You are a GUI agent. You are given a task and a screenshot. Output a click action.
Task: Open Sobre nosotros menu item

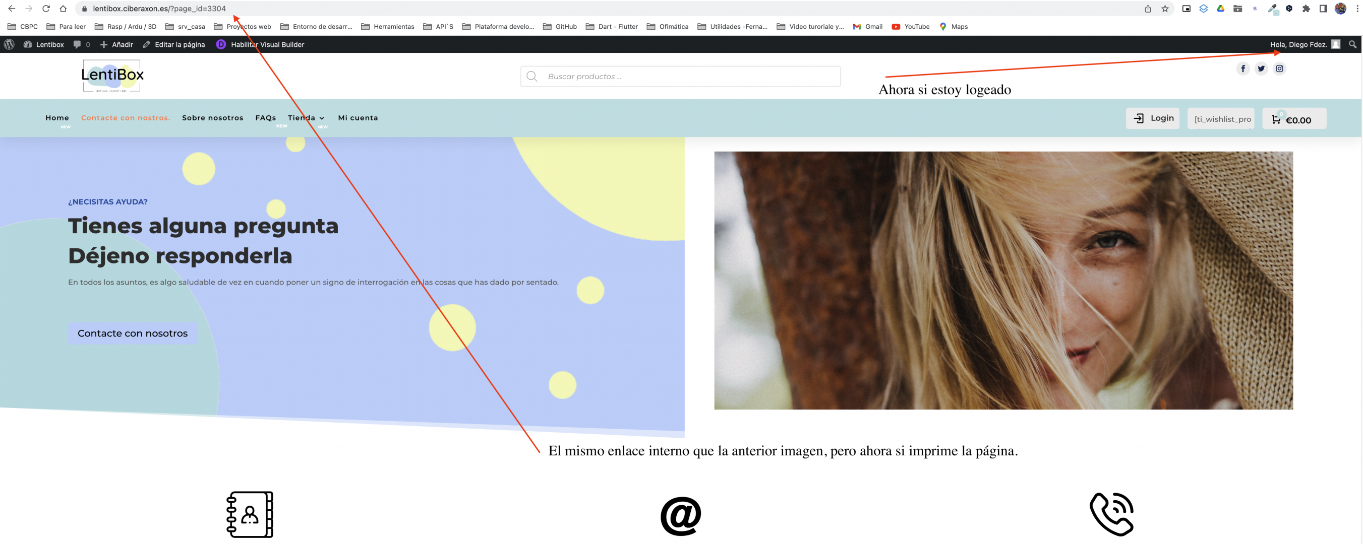[213, 117]
